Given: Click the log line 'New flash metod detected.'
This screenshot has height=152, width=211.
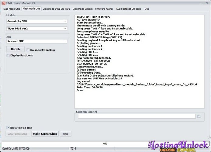Looking at the screenshot, I should click(94, 58).
